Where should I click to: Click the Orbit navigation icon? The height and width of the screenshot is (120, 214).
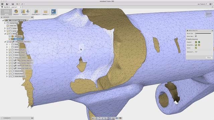pos(93,118)
